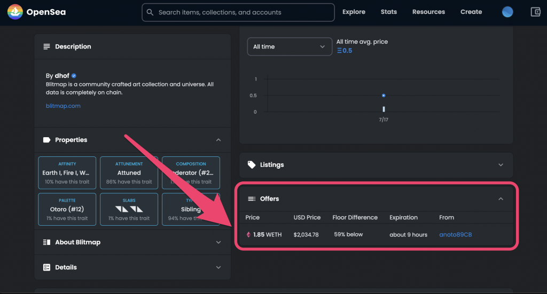Image resolution: width=547 pixels, height=294 pixels.
Task: Open the anoto89CB offerer profile
Action: point(455,235)
